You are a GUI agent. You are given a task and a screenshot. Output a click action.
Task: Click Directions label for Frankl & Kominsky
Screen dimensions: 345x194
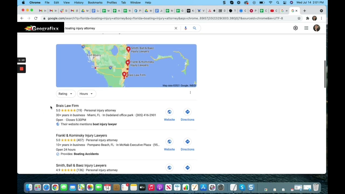tap(187, 149)
